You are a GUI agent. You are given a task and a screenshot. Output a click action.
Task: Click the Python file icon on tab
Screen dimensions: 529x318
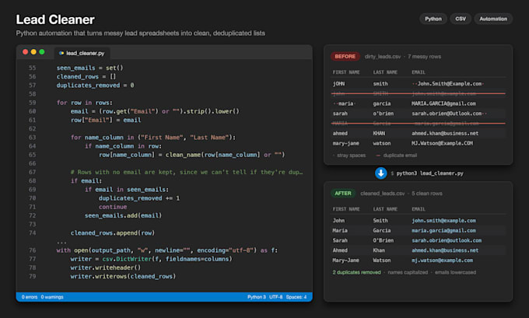61,53
